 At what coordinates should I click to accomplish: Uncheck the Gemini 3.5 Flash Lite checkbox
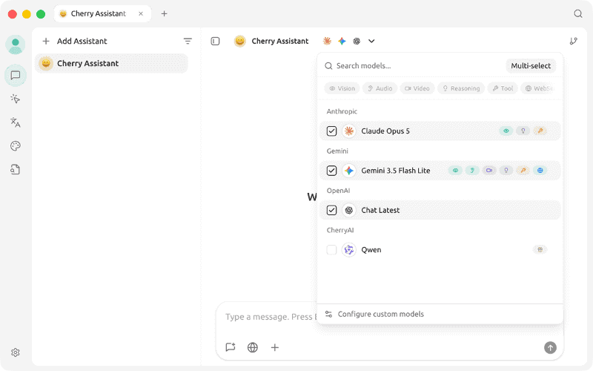click(x=331, y=171)
